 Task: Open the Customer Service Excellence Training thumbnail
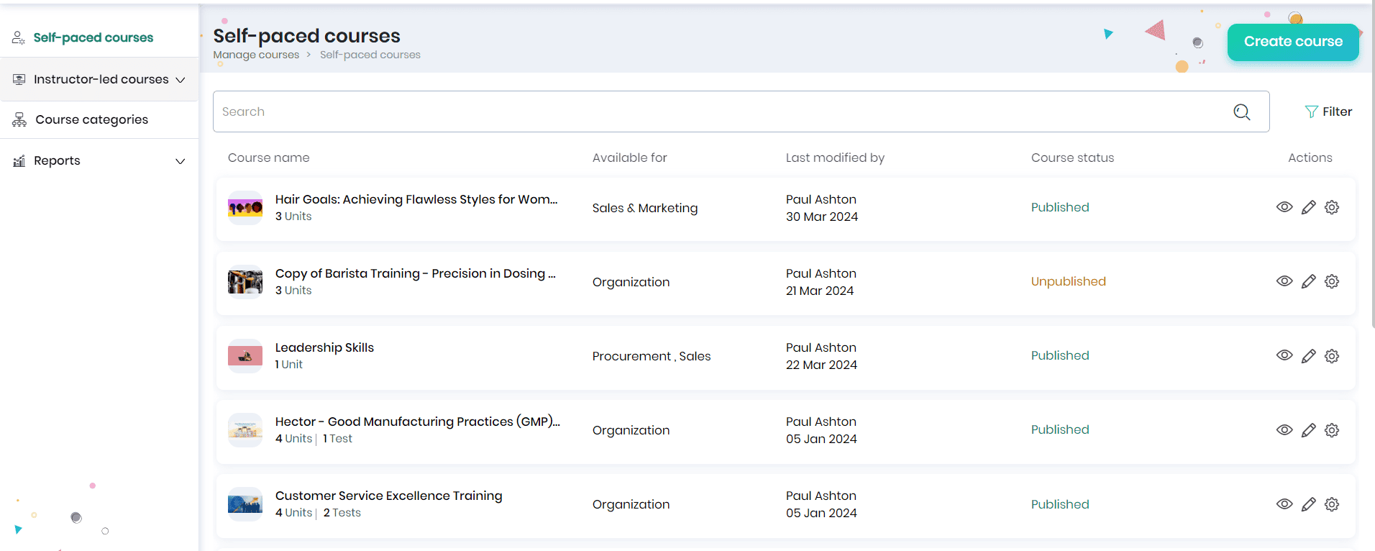click(x=245, y=504)
